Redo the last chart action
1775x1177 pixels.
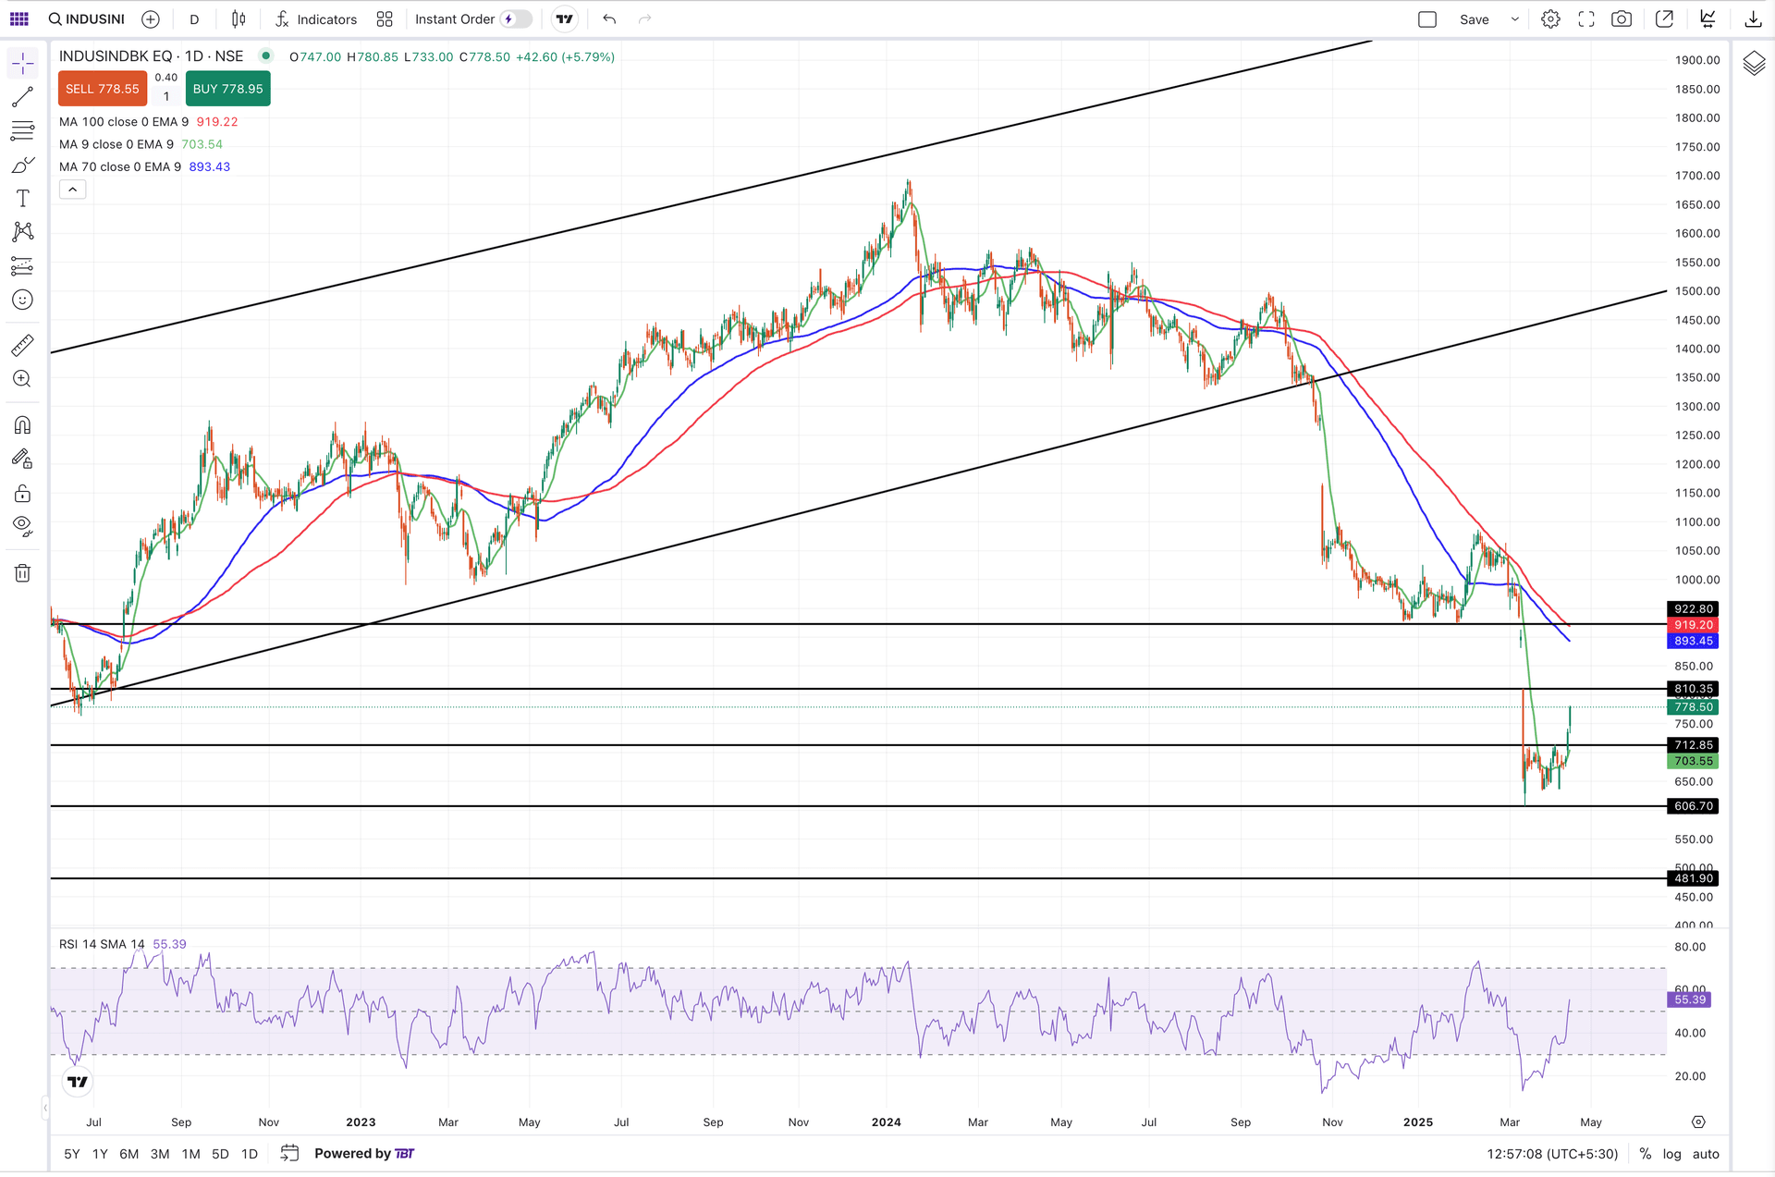tap(645, 18)
